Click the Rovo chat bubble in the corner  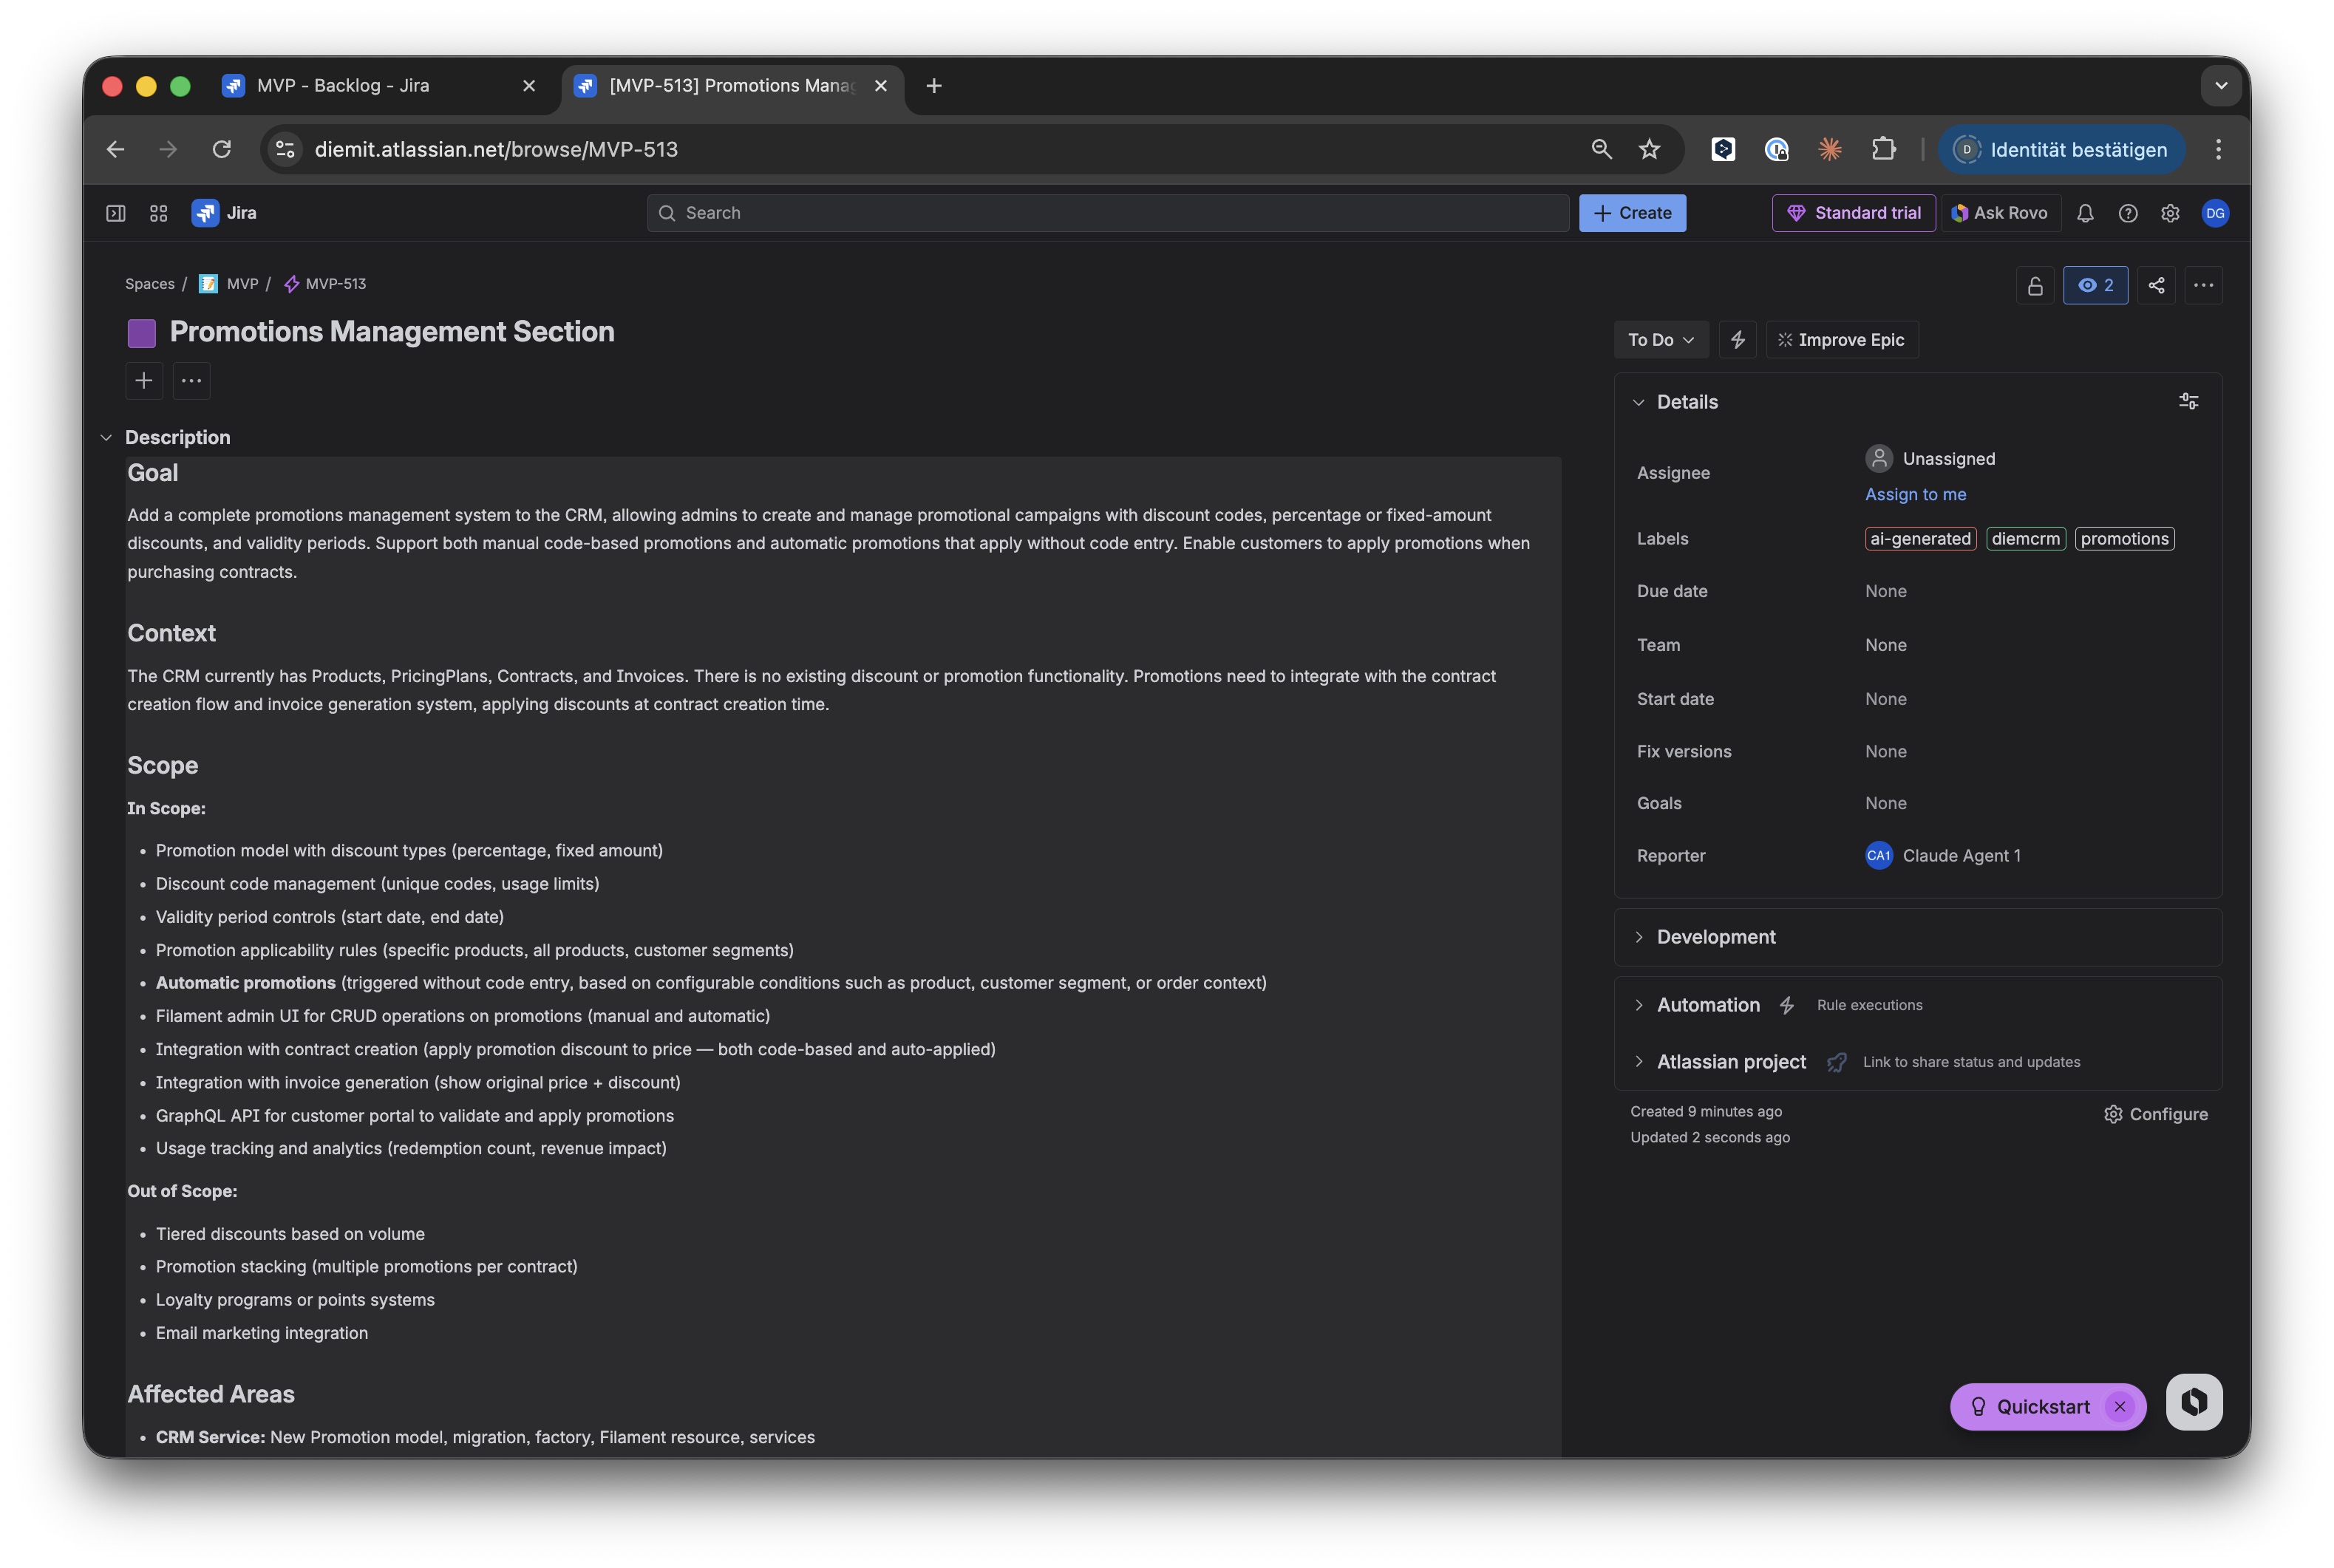(x=2194, y=1403)
